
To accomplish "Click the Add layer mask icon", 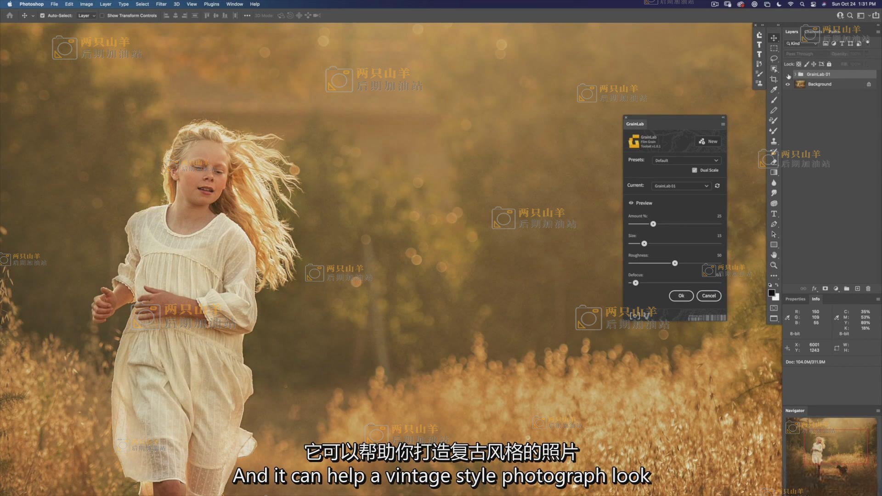I will point(825,288).
